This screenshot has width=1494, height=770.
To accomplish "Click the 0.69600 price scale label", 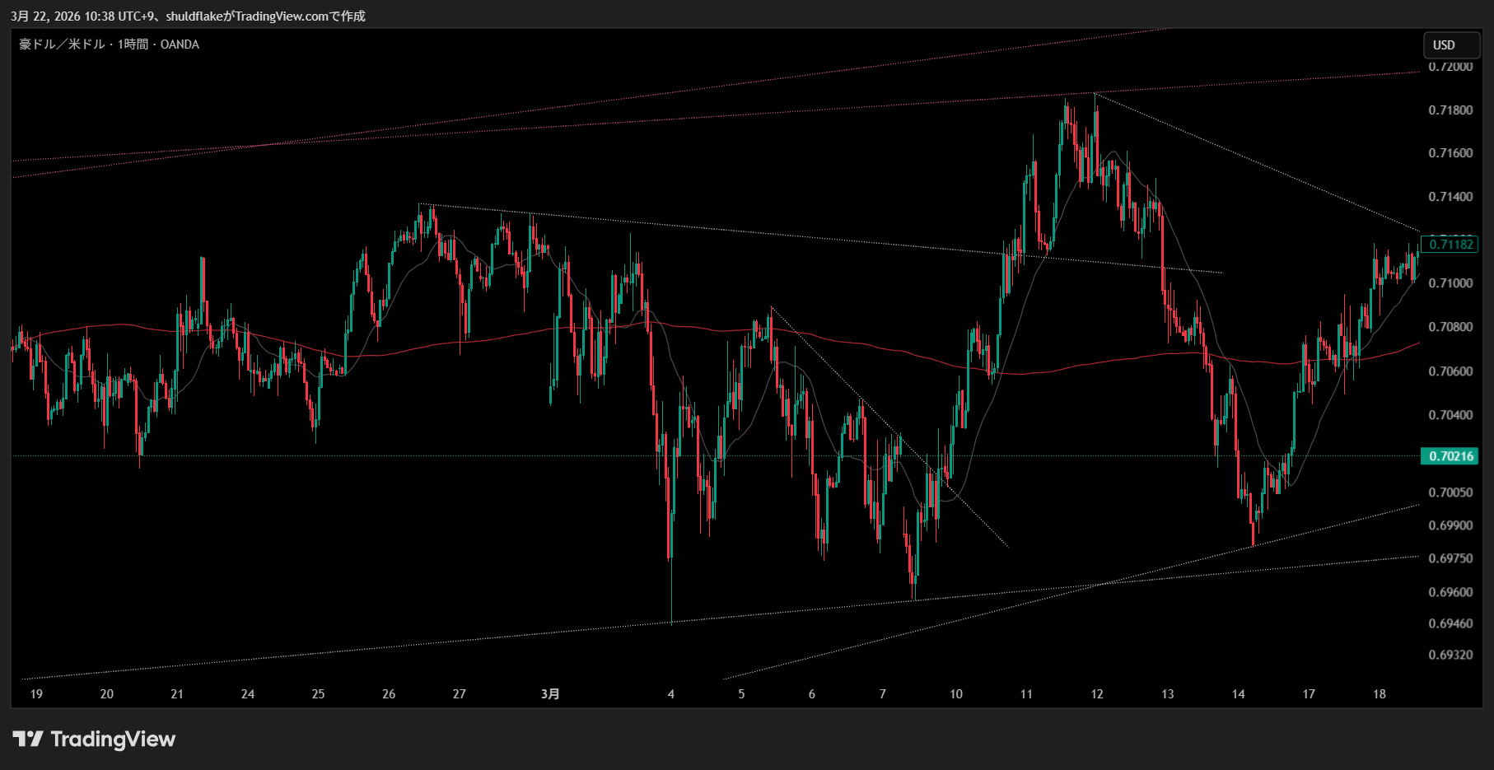I will pyautogui.click(x=1450, y=592).
